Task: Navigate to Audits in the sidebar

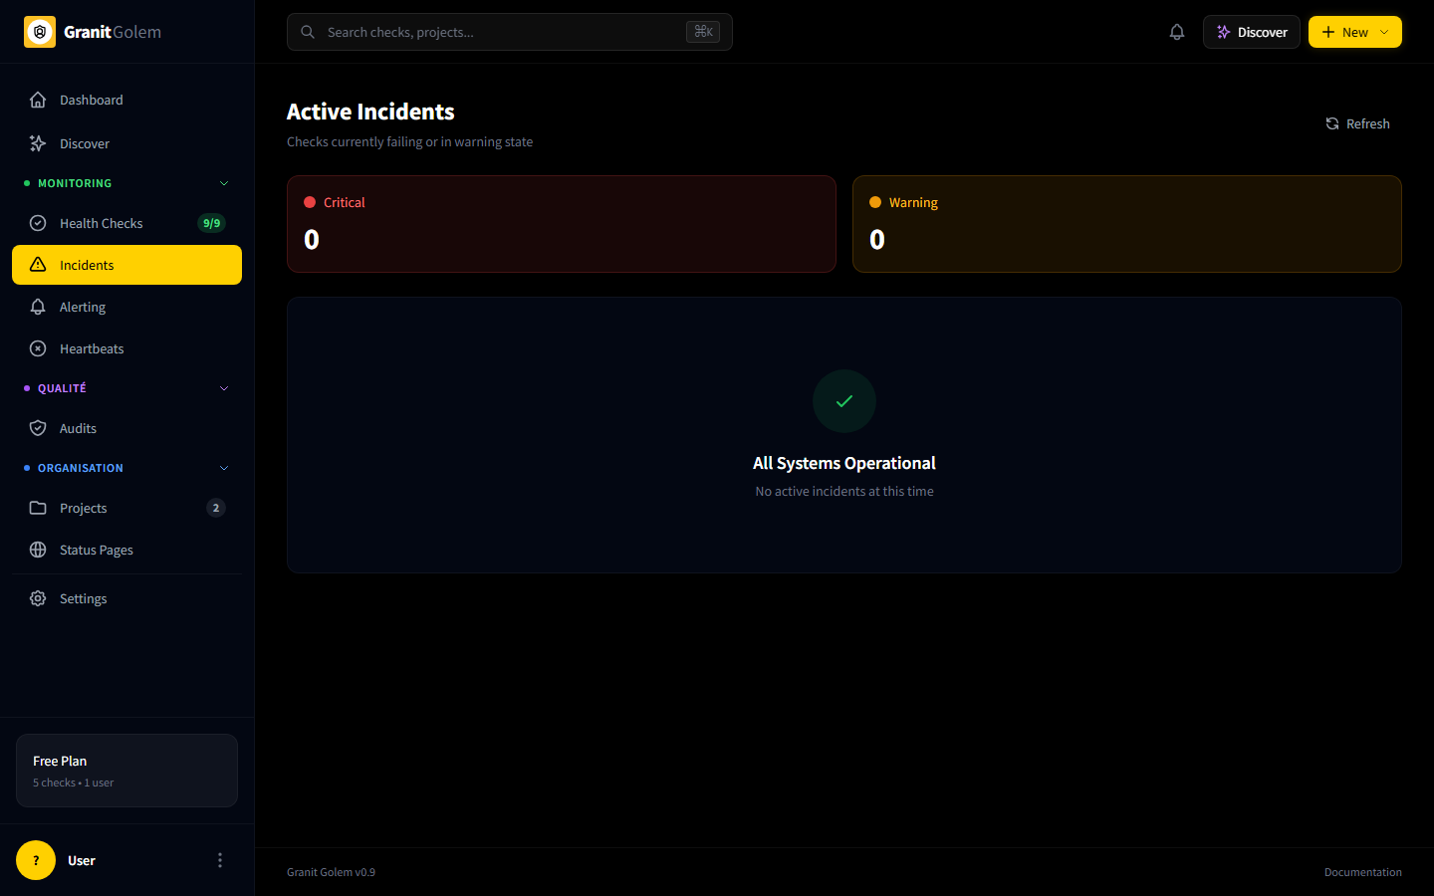Action: 126,428
